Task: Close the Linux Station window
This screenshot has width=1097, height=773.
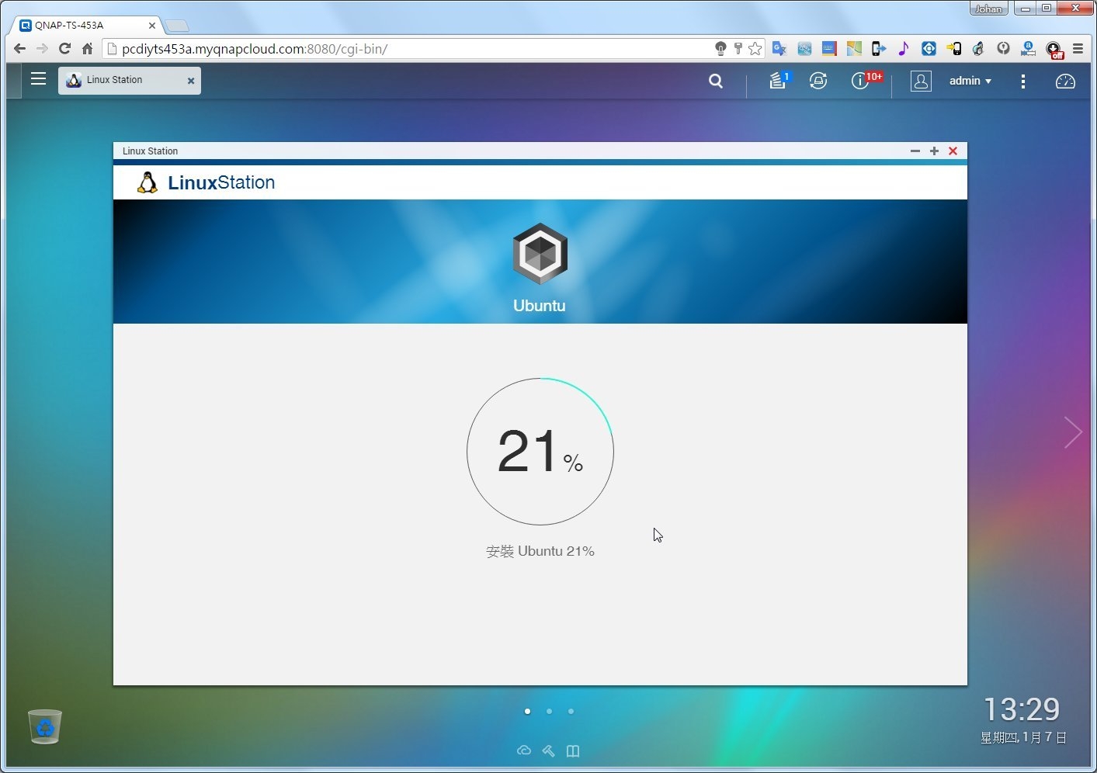Action: point(953,151)
